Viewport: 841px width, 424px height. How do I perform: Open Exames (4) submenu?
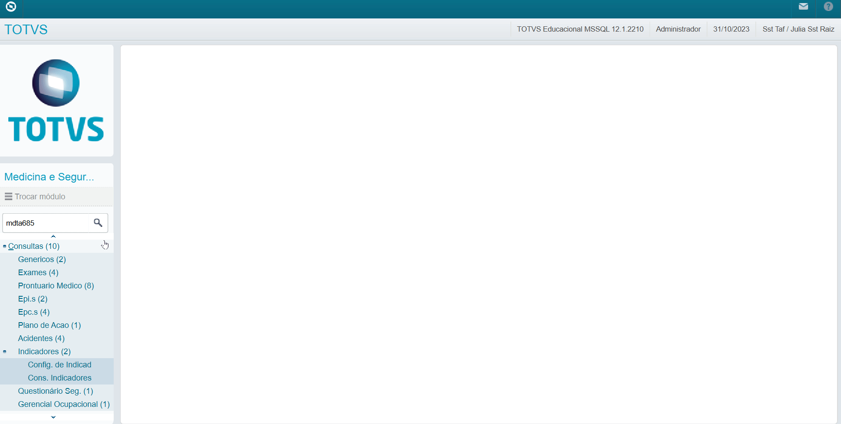tap(38, 273)
